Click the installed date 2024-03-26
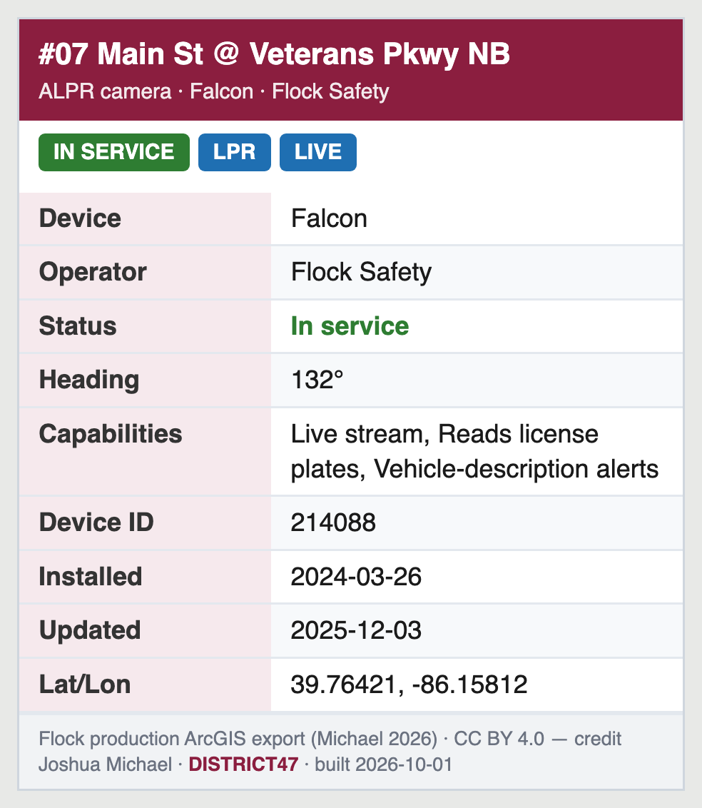 (356, 577)
